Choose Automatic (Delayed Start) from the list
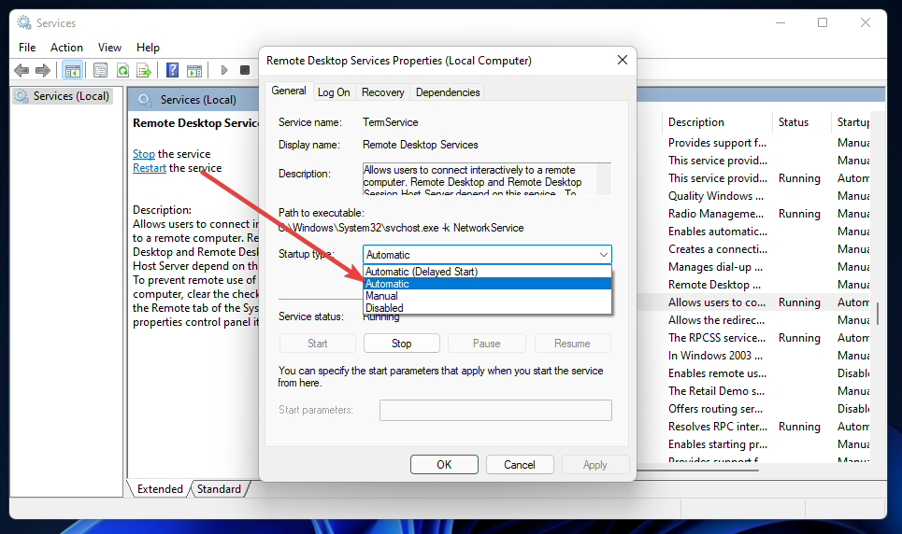The image size is (902, 534). (x=487, y=272)
